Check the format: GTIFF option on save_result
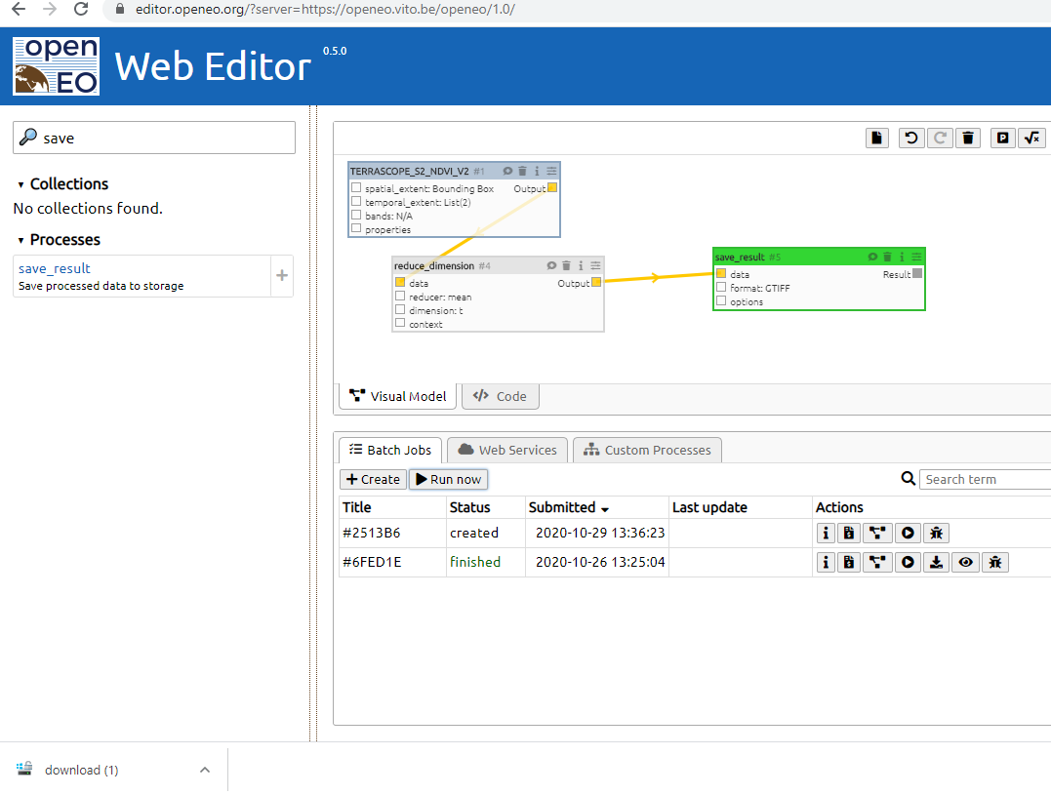 (719, 288)
